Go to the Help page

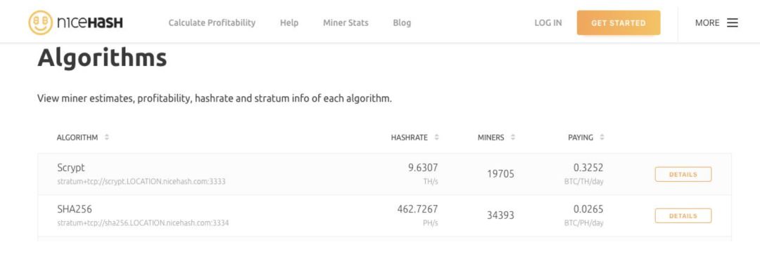tap(289, 22)
